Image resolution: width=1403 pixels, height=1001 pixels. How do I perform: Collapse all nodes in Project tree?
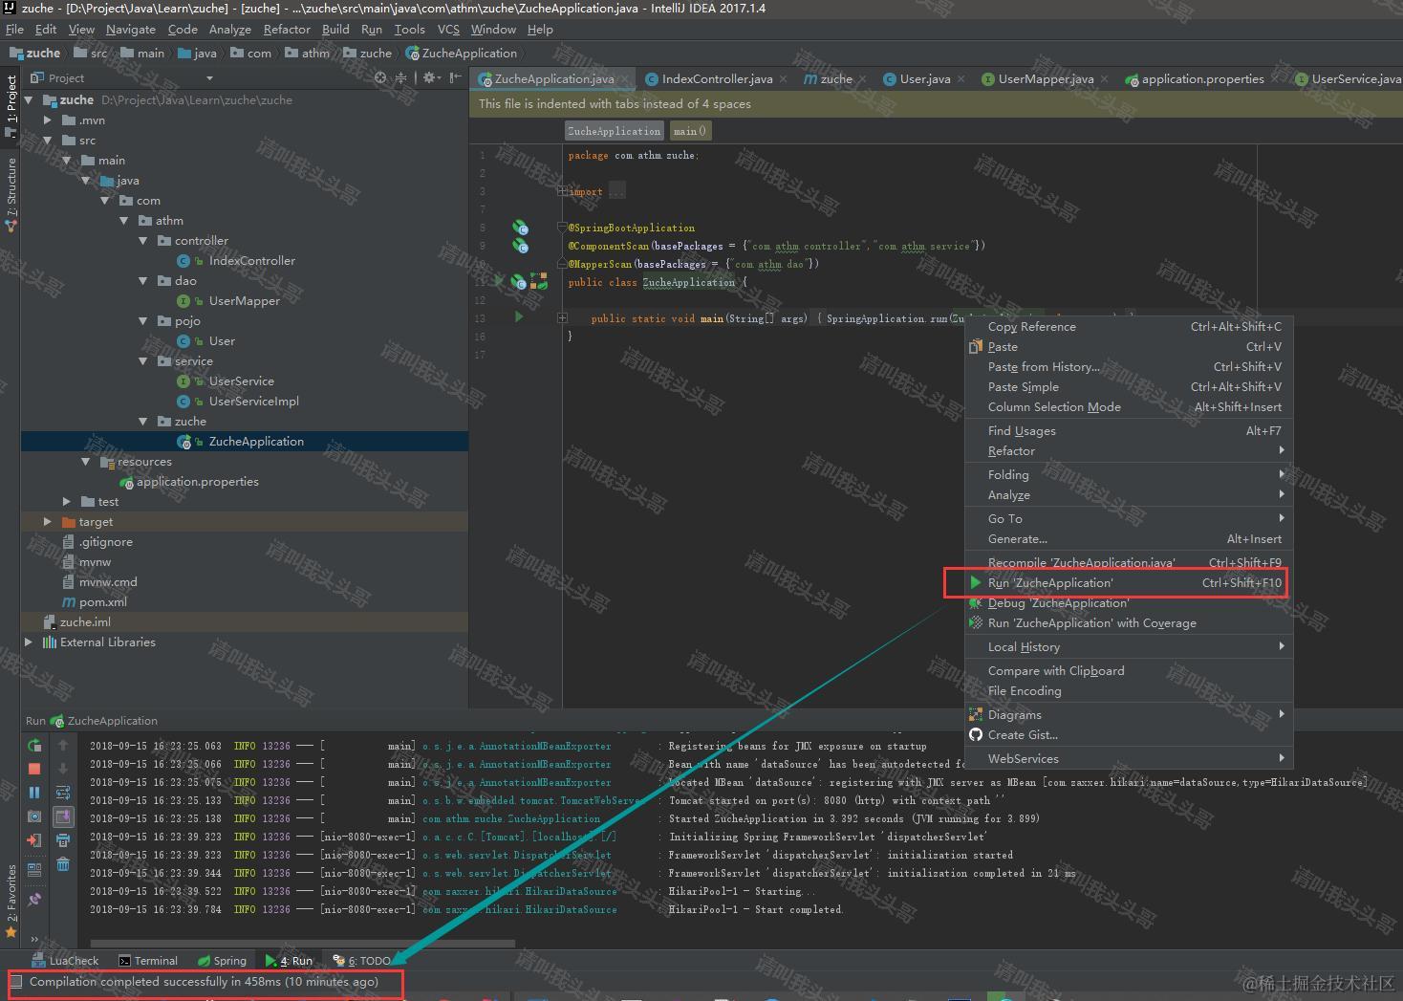[401, 77]
